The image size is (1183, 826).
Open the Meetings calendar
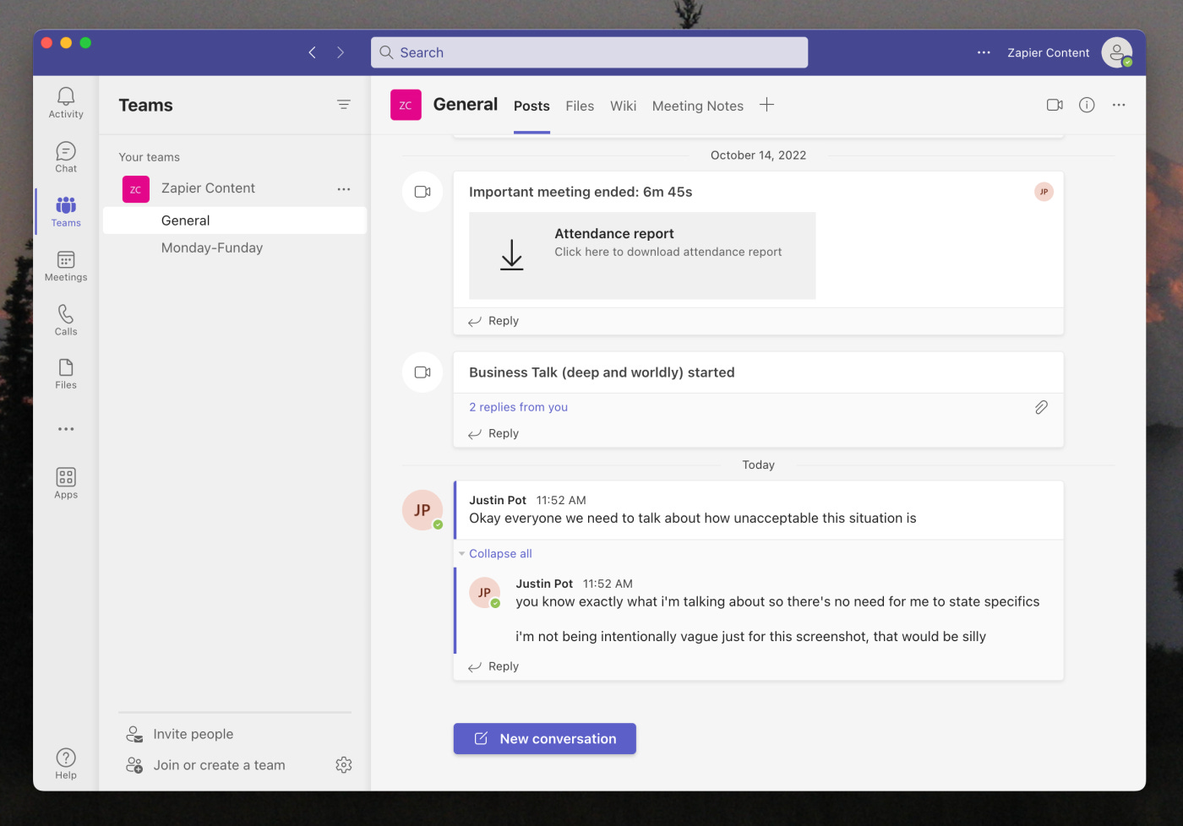(66, 266)
